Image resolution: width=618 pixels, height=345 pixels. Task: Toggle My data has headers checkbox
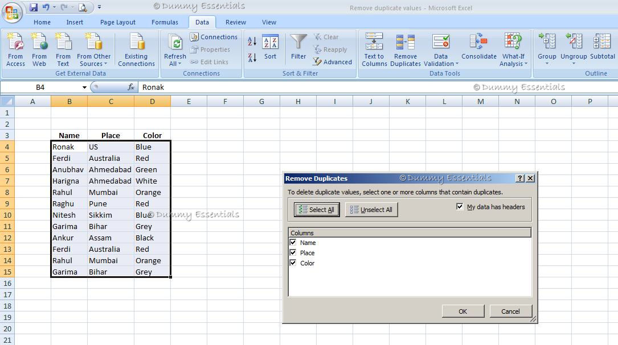[x=460, y=206]
